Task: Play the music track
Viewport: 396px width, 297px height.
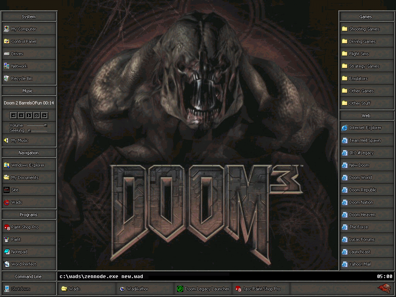Action: (29, 115)
